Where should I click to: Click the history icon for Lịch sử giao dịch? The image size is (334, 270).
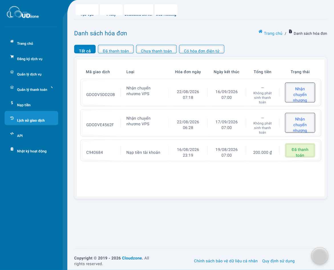(x=12, y=118)
